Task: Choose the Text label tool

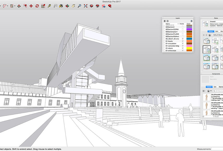Action: pos(55,6)
